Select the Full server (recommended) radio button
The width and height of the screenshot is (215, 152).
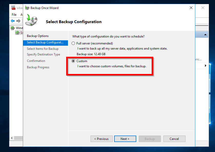click(73, 43)
